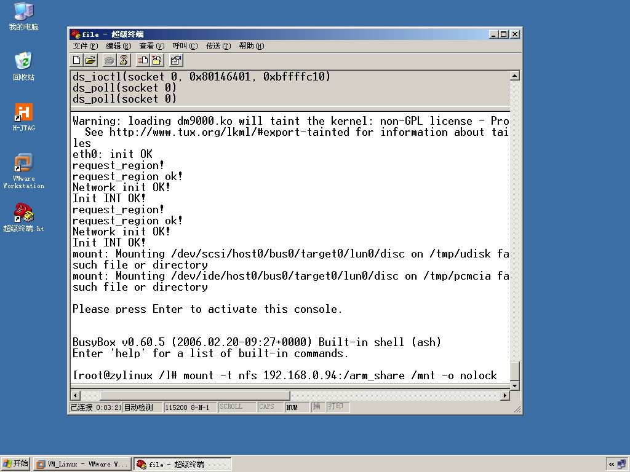The image size is (630, 472).
Task: Click the Disconnect toolbar icon
Action: coord(124,60)
